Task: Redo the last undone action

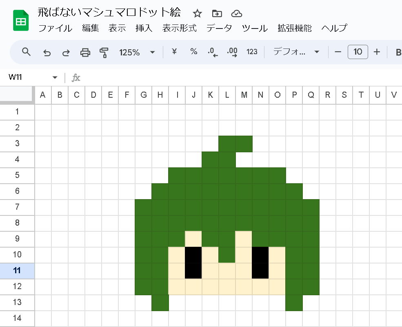Action: pyautogui.click(x=66, y=53)
